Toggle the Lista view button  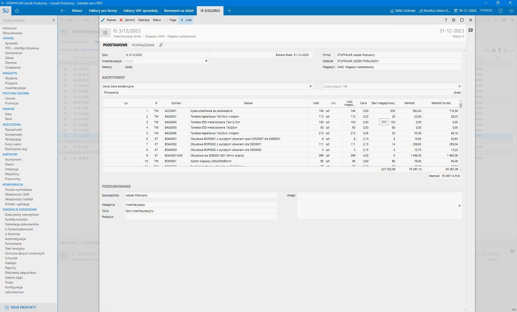186,20
